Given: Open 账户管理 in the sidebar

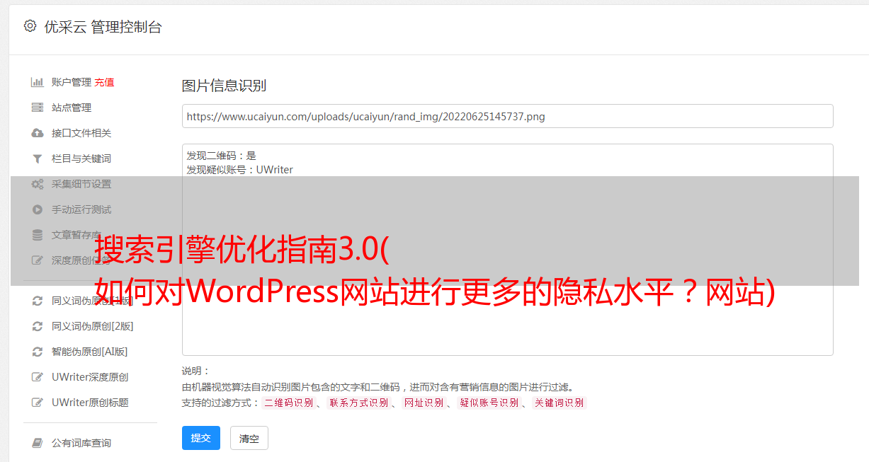Looking at the screenshot, I should [x=72, y=82].
